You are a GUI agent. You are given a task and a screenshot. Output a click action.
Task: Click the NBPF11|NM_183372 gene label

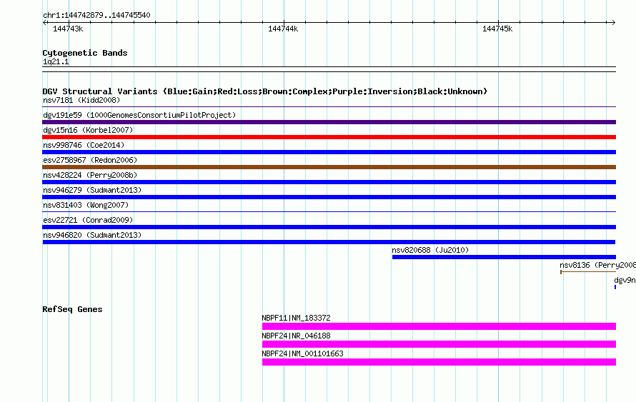(296, 318)
